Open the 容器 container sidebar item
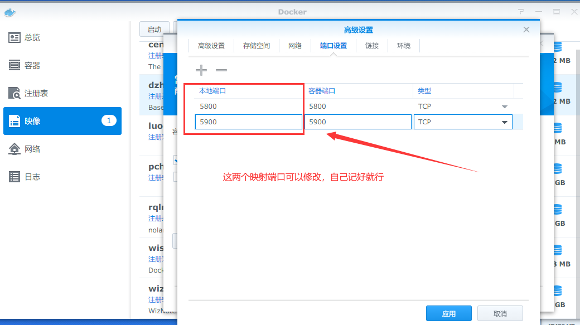This screenshot has height=325, width=580. point(32,65)
